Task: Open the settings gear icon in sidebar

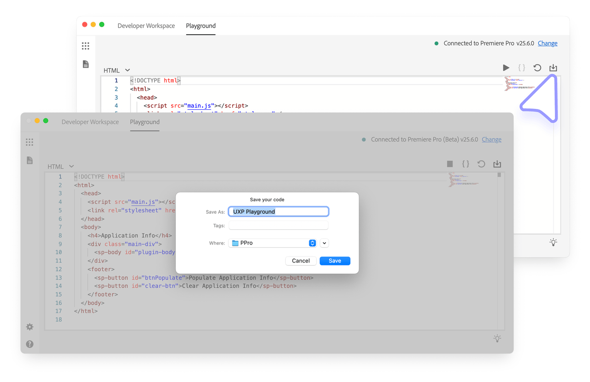Action: coord(29,327)
